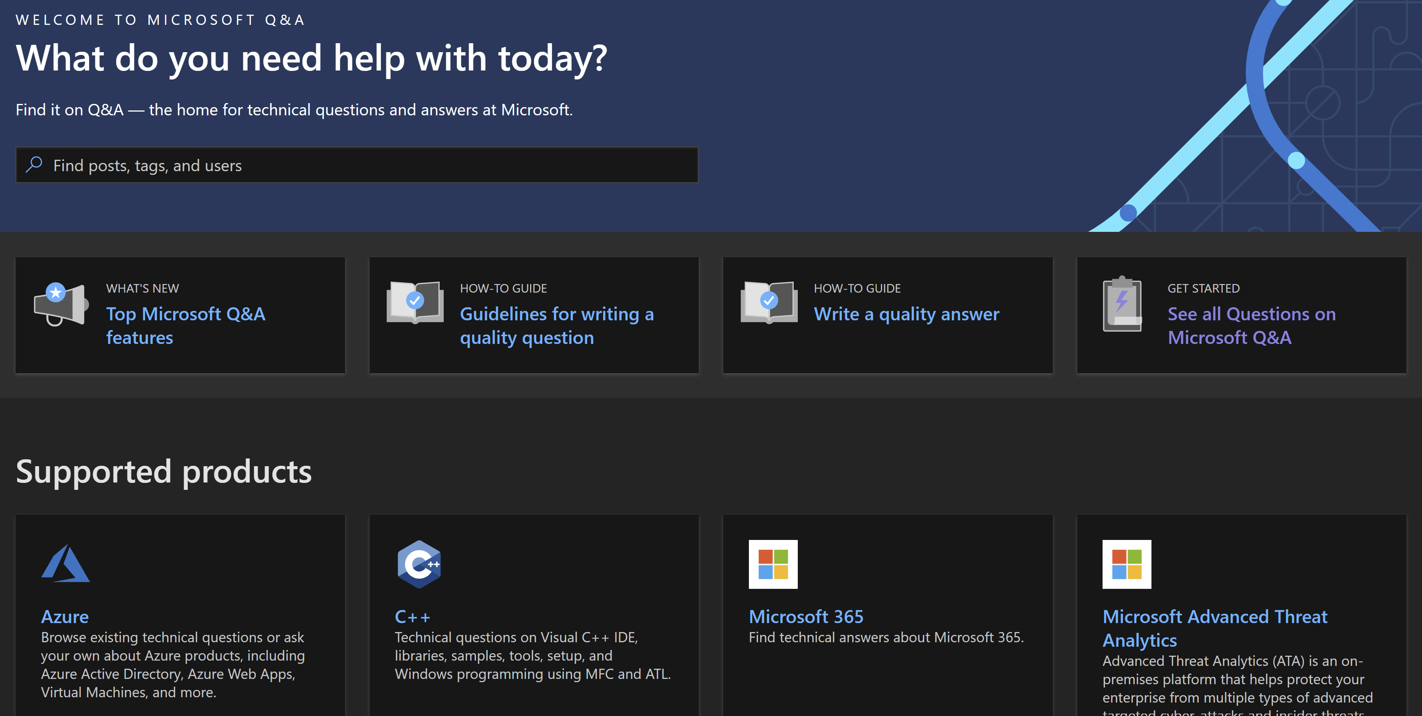Click the megaphone What's New icon
The height and width of the screenshot is (716, 1422).
(x=61, y=304)
